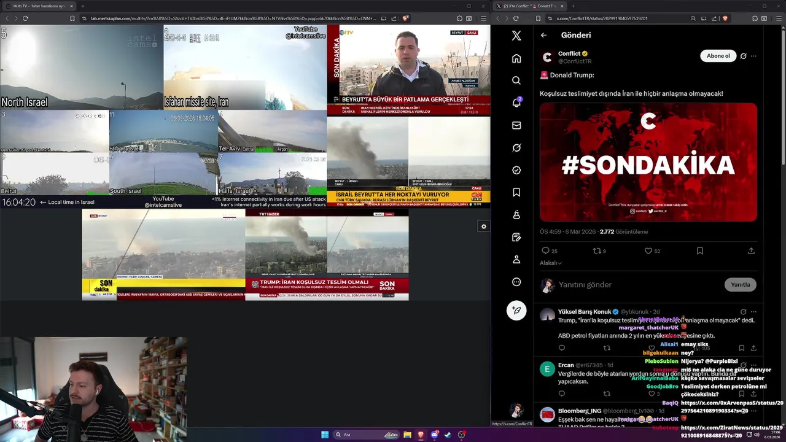The width and height of the screenshot is (786, 442).
Task: Go back using the Gönderi back arrow
Action: click(x=543, y=35)
